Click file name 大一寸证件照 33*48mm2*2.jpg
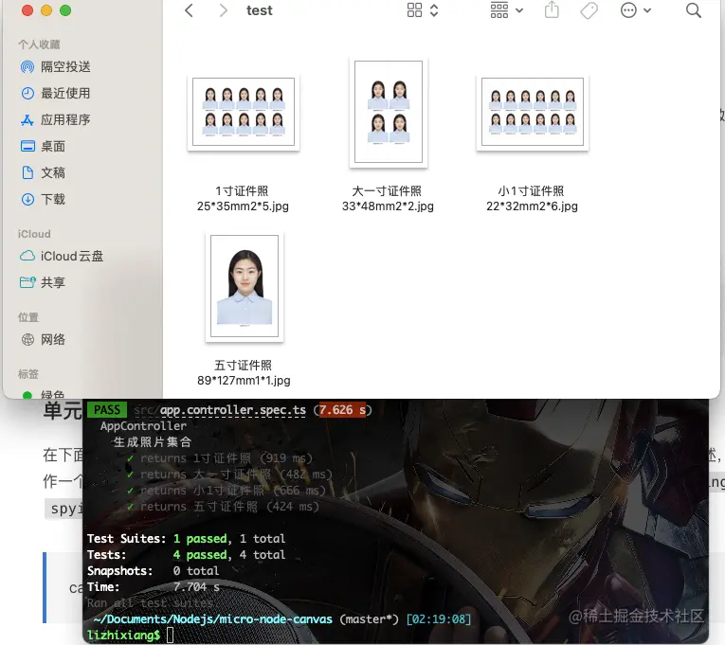Image resolution: width=725 pixels, height=645 pixels. coord(388,199)
